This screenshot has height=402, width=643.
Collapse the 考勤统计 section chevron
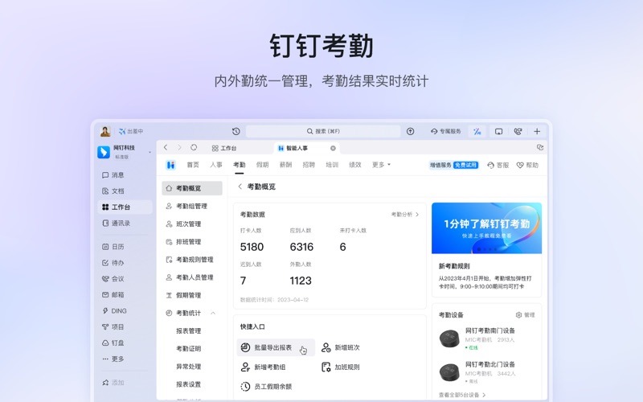click(x=213, y=314)
